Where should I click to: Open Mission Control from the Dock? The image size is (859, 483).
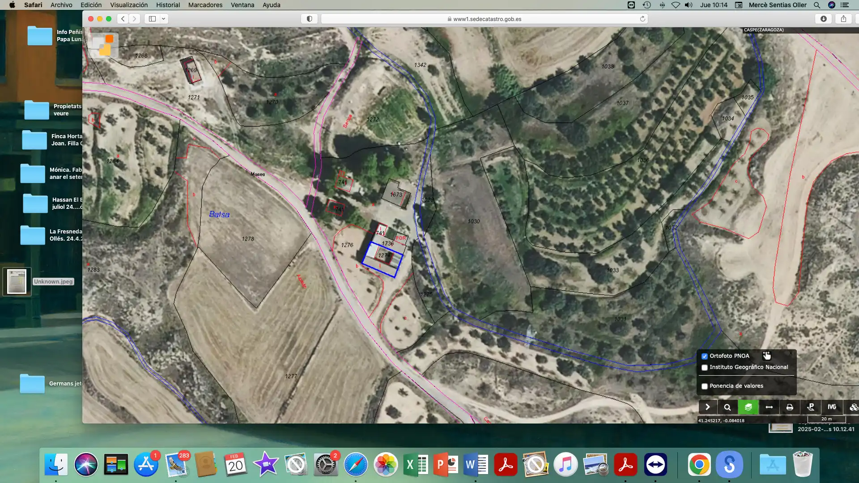tap(116, 465)
